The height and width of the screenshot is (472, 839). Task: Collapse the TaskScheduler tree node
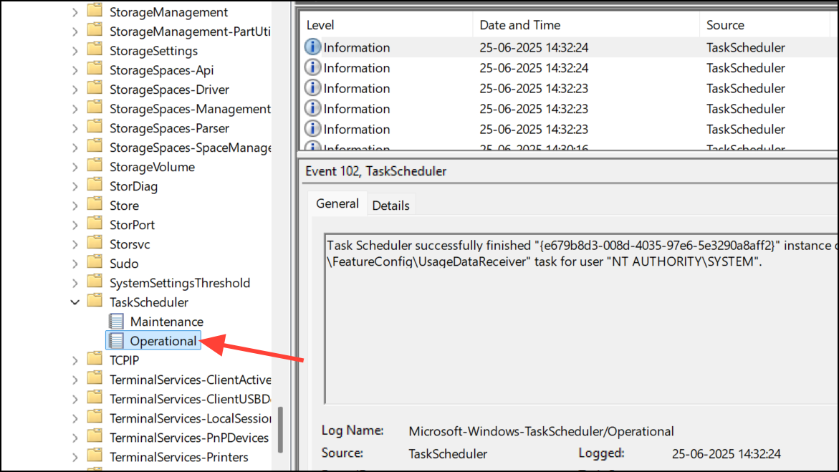[75, 302]
